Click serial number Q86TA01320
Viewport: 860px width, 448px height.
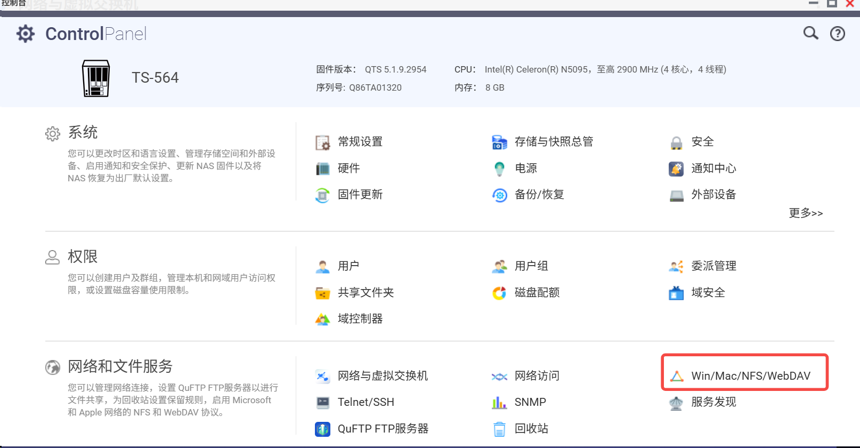point(375,87)
